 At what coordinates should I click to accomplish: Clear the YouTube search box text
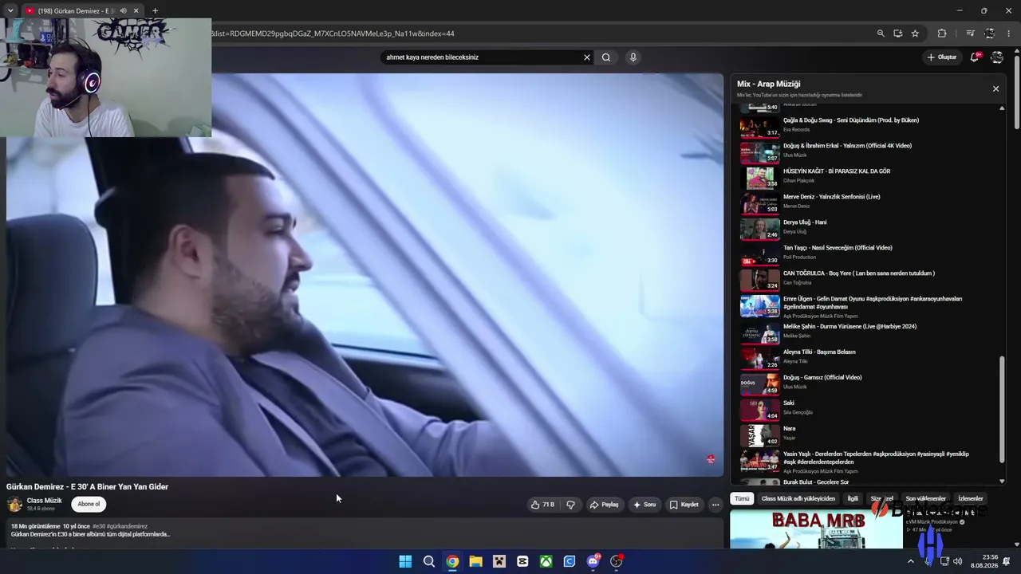point(587,57)
